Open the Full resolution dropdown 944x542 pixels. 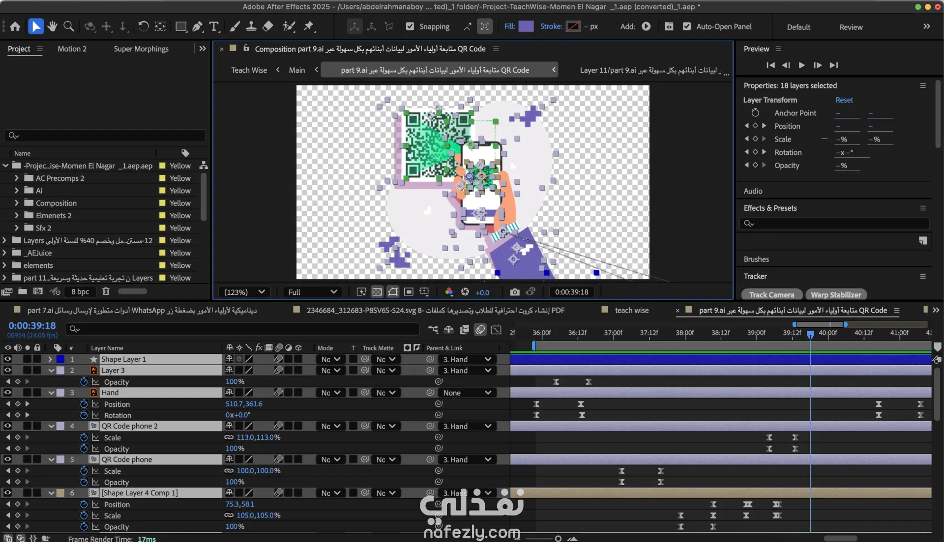312,292
